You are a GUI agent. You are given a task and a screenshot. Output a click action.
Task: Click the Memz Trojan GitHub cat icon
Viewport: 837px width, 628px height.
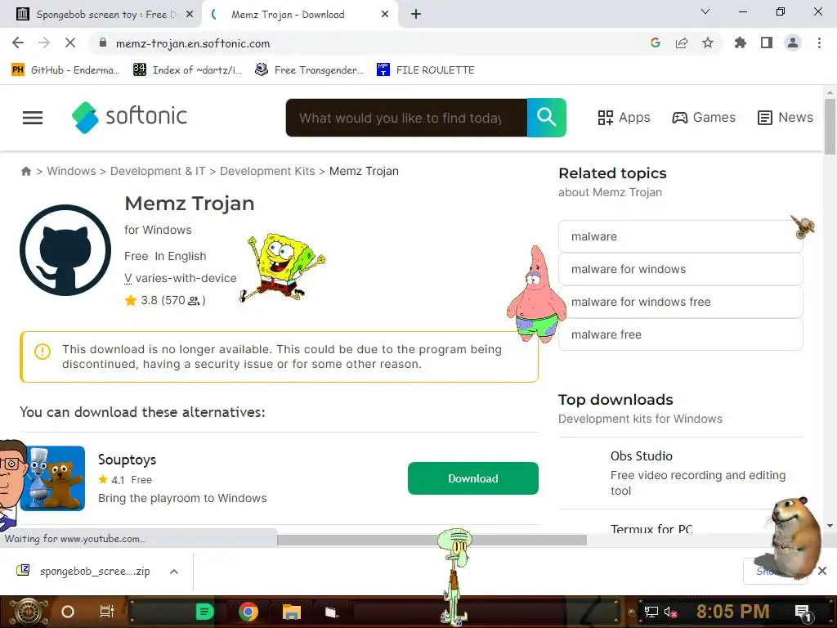point(65,250)
